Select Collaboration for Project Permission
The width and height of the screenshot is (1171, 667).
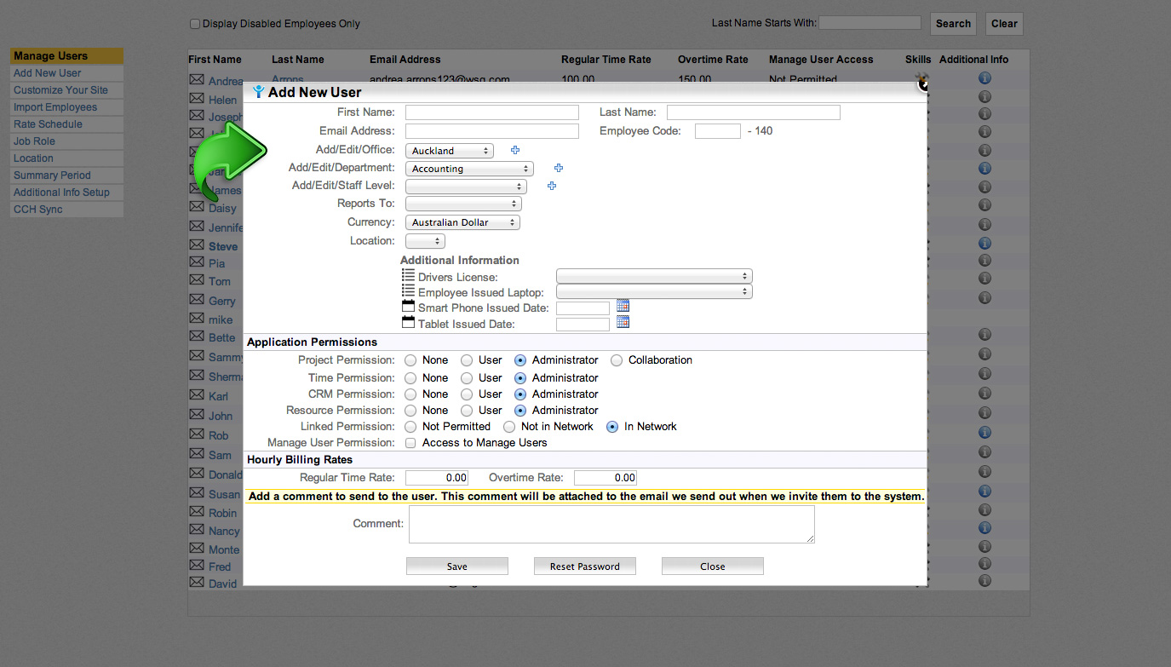[617, 360]
